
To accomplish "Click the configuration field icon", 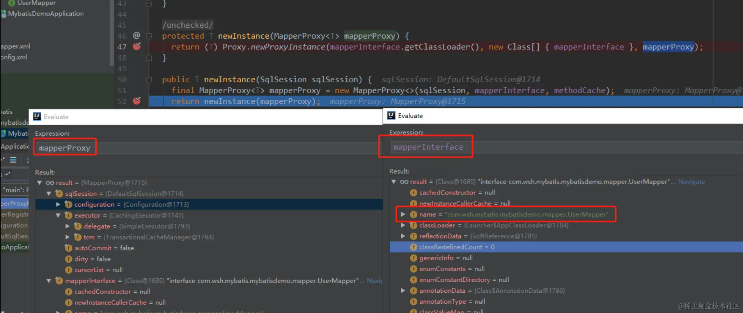I will [x=68, y=204].
